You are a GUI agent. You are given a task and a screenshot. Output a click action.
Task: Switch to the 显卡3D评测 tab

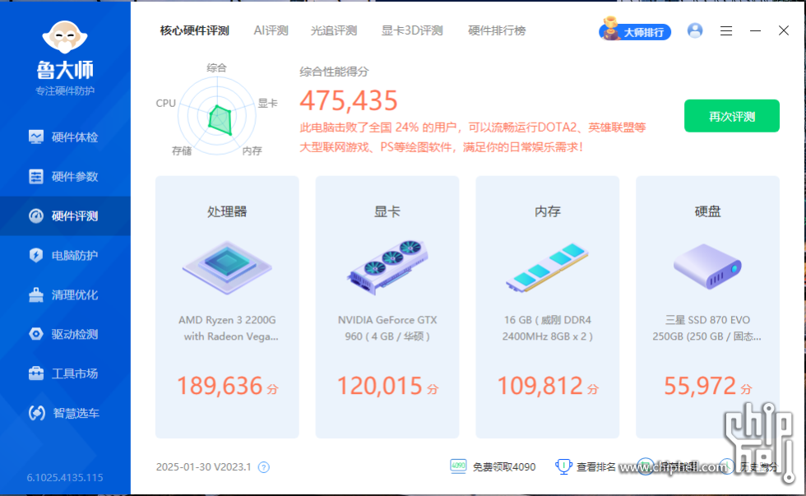click(412, 30)
